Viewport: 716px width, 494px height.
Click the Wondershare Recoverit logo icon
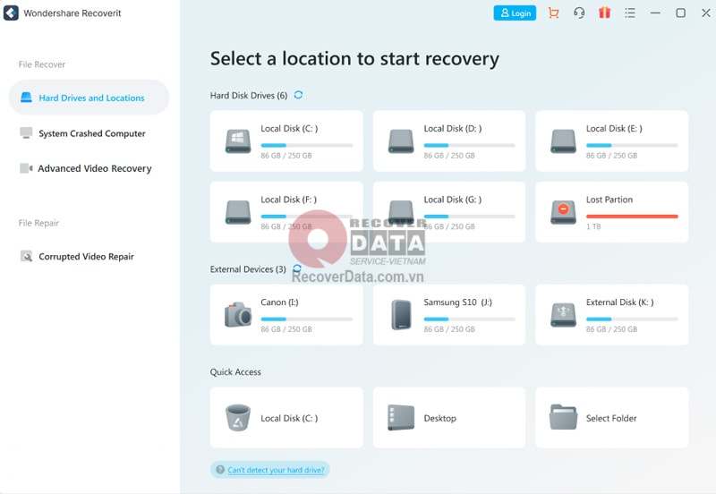click(11, 13)
